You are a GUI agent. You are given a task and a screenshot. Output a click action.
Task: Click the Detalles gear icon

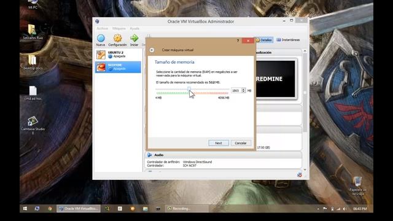[x=258, y=40]
